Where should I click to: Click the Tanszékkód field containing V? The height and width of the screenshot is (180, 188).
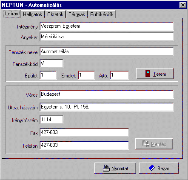coord(51,63)
